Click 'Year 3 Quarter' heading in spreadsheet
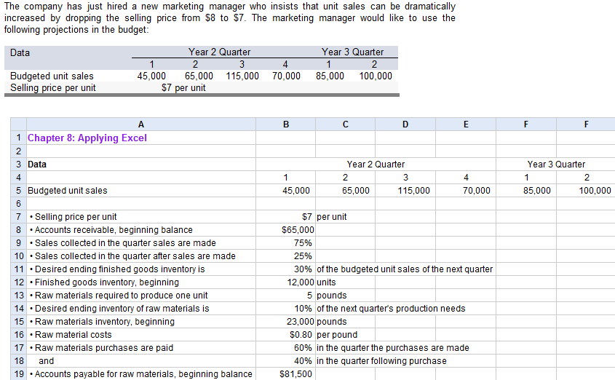The height and width of the screenshot is (380, 615). point(556,165)
